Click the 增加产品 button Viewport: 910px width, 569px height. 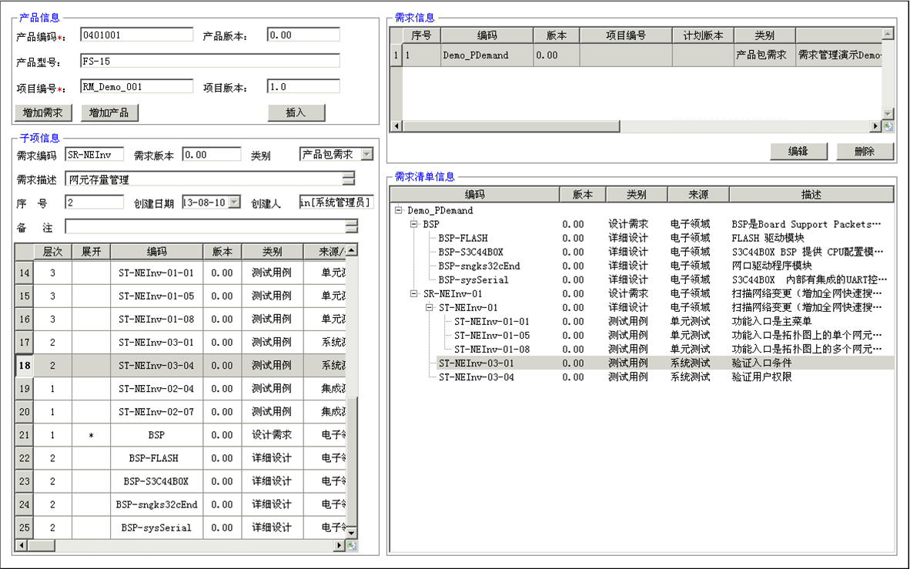click(109, 112)
